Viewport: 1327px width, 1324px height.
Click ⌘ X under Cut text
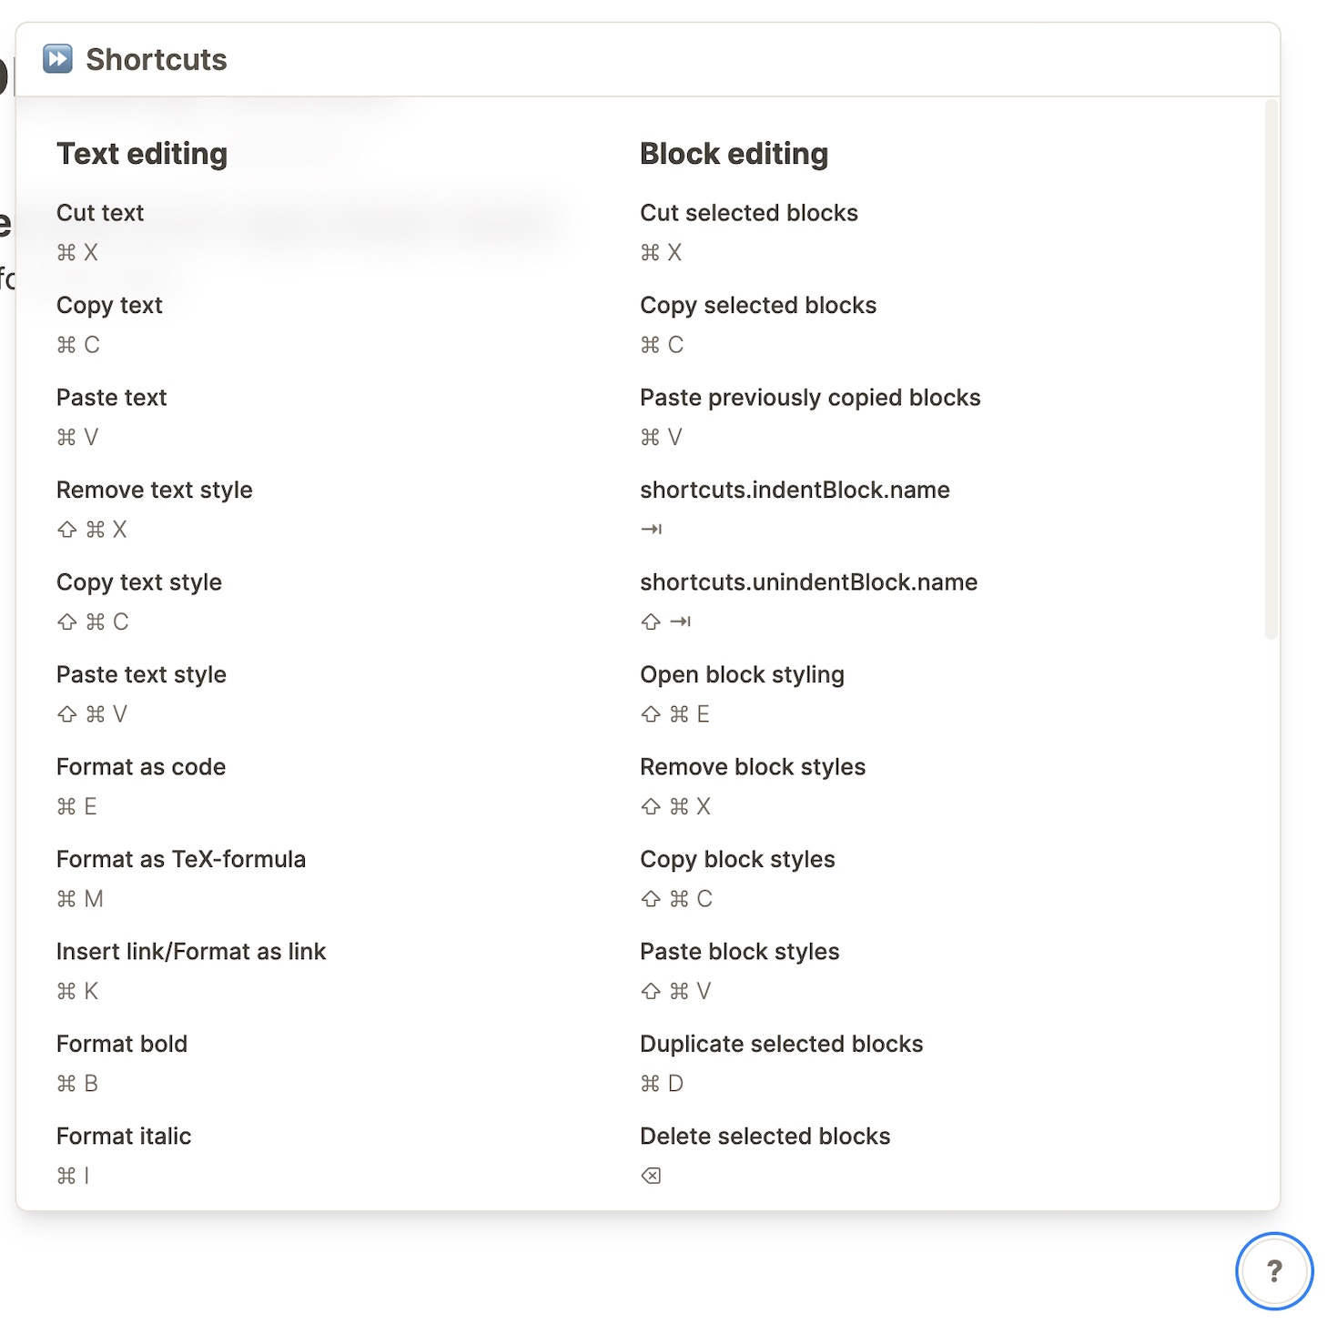77,253
